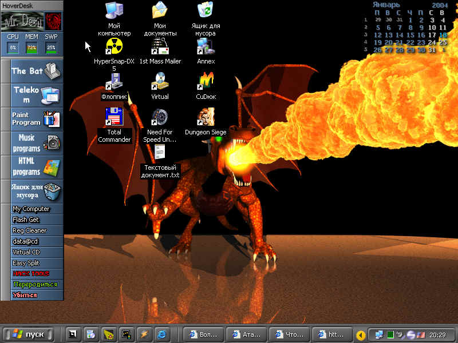Launch the CuDюк desktop shortcut

point(206,86)
